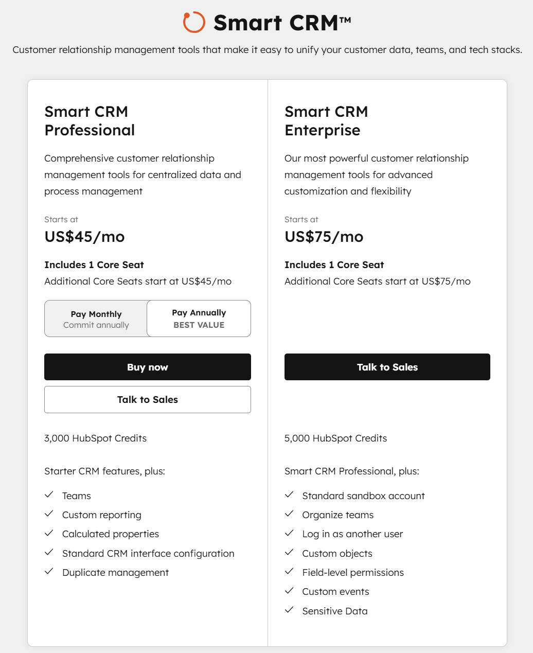
Task: Click the checkmark next to Custom reporting
Action: click(49, 514)
